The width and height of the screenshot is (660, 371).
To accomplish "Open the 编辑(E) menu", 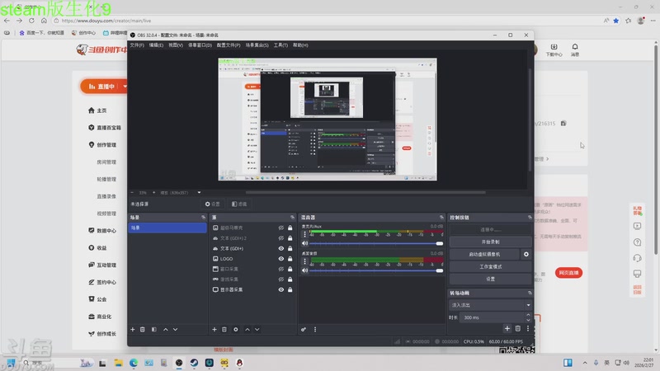I will 156,45.
